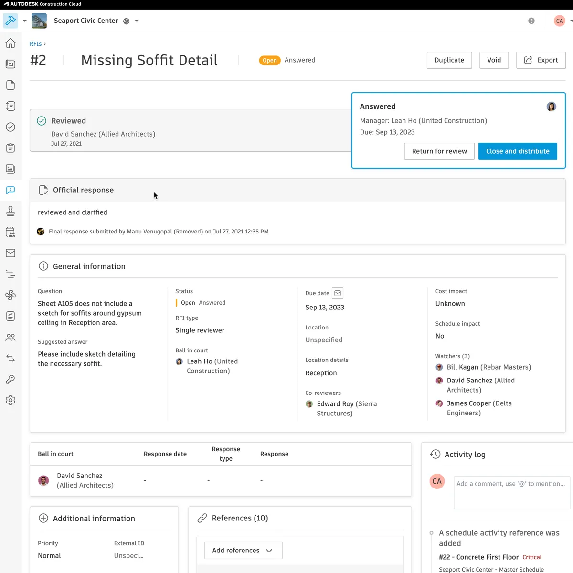Image resolution: width=573 pixels, height=573 pixels.
Task: Click the manager avatar in Answered card
Action: click(552, 106)
